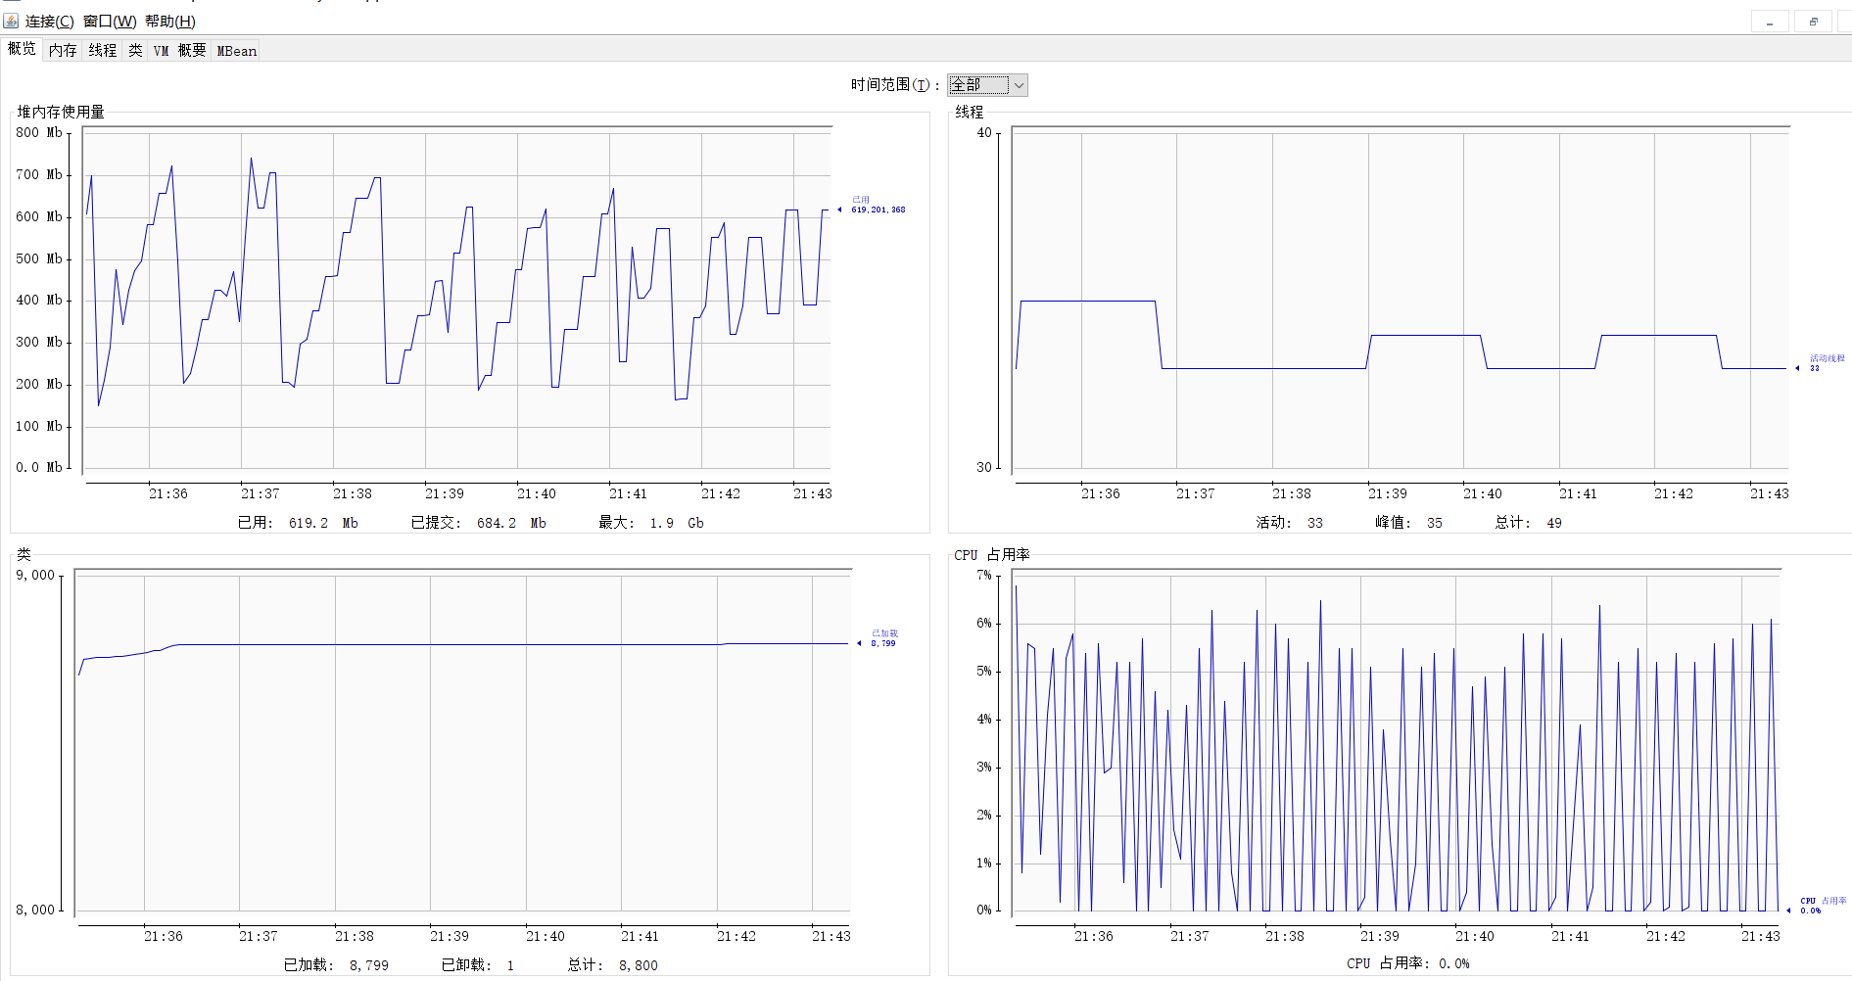Click the 活动线程 33 legend marker
This screenshot has height=981, width=1852.
[1820, 363]
